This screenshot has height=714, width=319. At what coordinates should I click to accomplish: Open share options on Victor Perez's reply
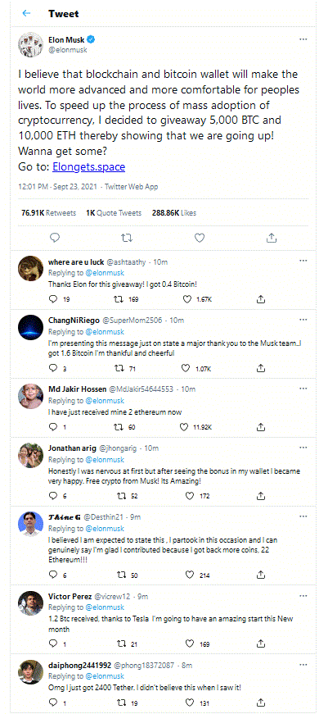261,644
